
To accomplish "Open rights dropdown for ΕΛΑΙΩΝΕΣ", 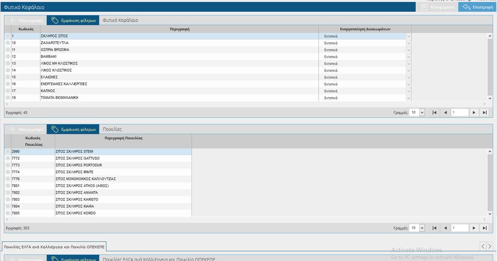I will pyautogui.click(x=409, y=78).
